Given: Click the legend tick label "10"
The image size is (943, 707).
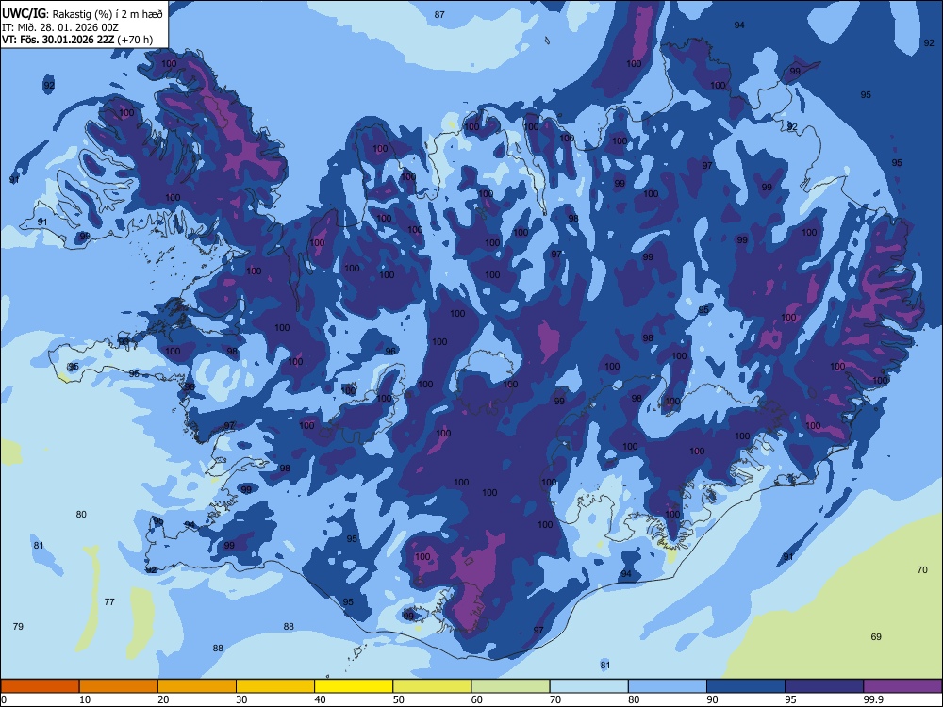Looking at the screenshot, I should [85, 699].
